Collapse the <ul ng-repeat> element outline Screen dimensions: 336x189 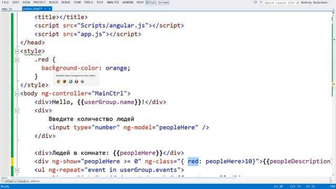(17, 170)
